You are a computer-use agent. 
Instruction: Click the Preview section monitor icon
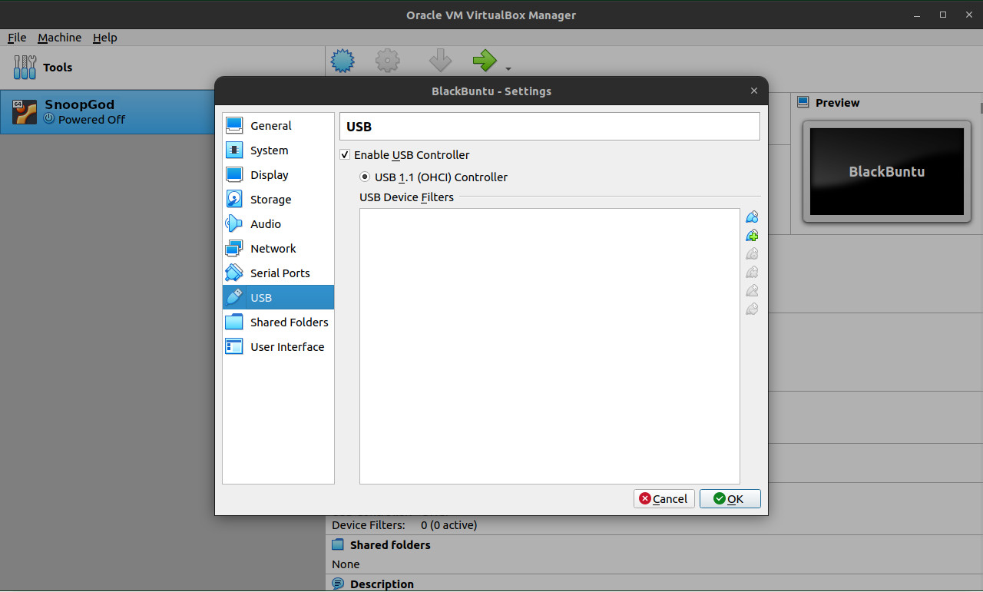pyautogui.click(x=803, y=102)
